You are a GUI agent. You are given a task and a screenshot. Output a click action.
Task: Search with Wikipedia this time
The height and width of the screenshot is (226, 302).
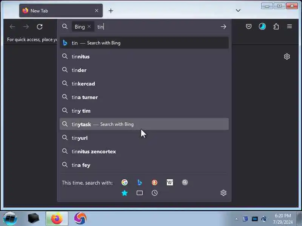point(169,182)
